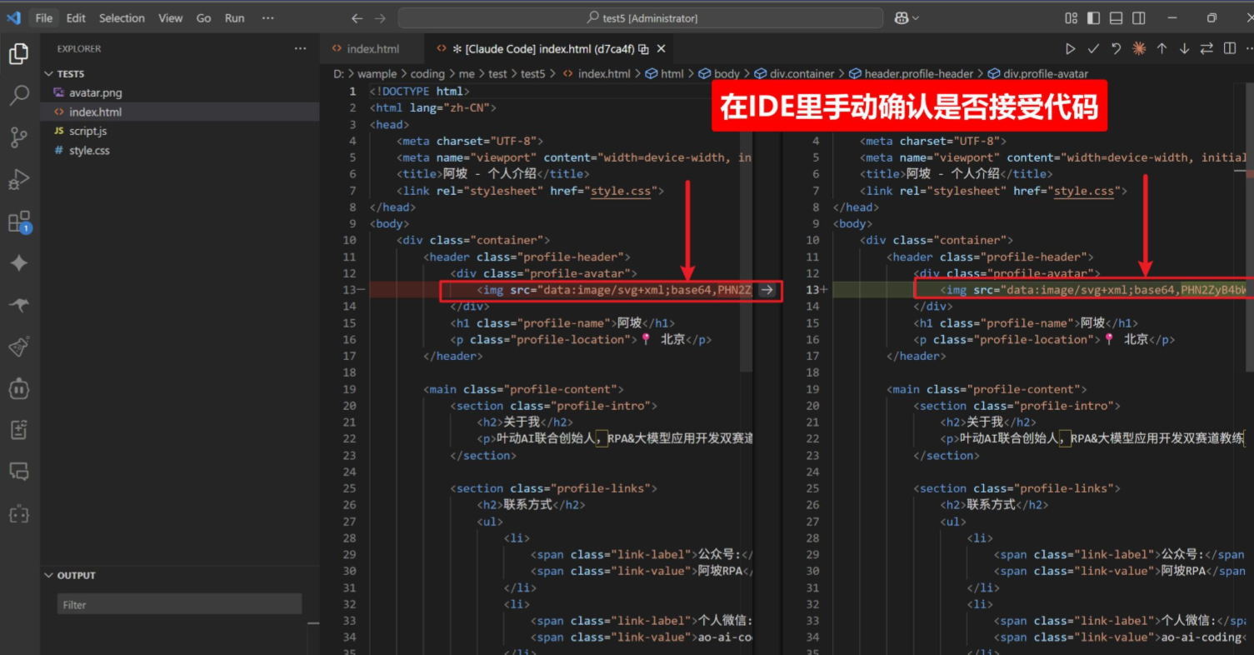Open the Customize Layout icon
The width and height of the screenshot is (1254, 655).
point(1072,17)
